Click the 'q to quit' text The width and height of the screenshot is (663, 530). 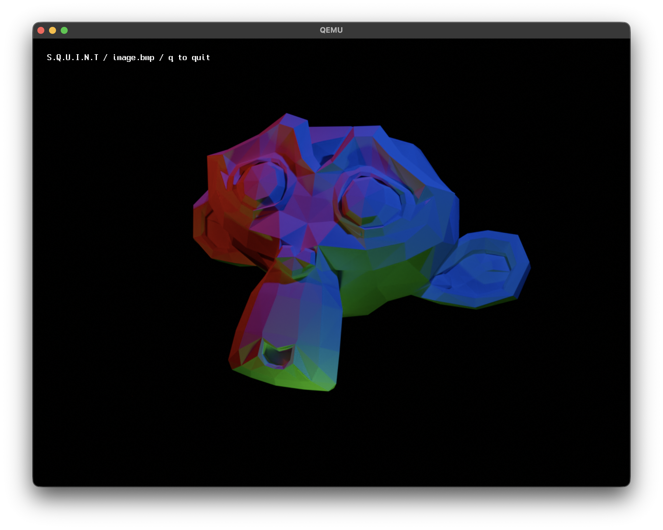tap(189, 58)
